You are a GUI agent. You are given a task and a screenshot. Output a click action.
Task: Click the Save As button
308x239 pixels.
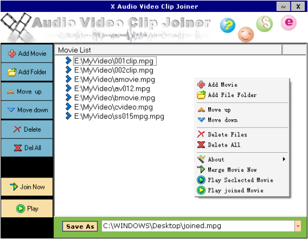[80, 226]
